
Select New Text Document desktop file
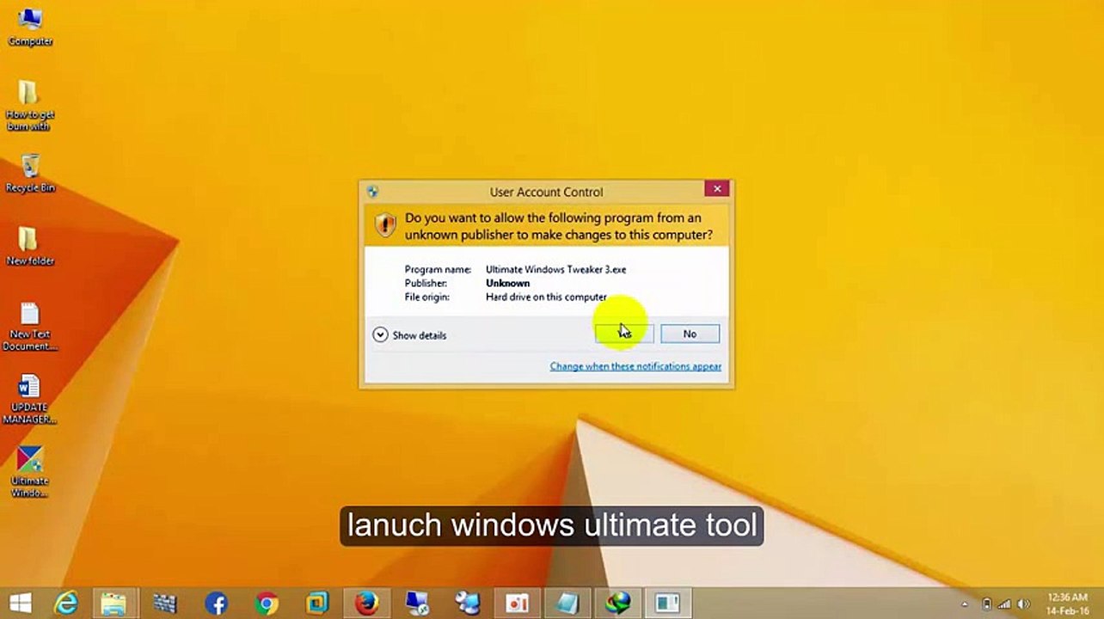[30, 327]
